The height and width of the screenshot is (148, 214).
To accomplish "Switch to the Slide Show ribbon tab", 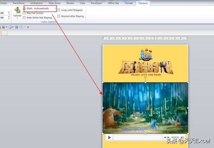I will (55, 3).
